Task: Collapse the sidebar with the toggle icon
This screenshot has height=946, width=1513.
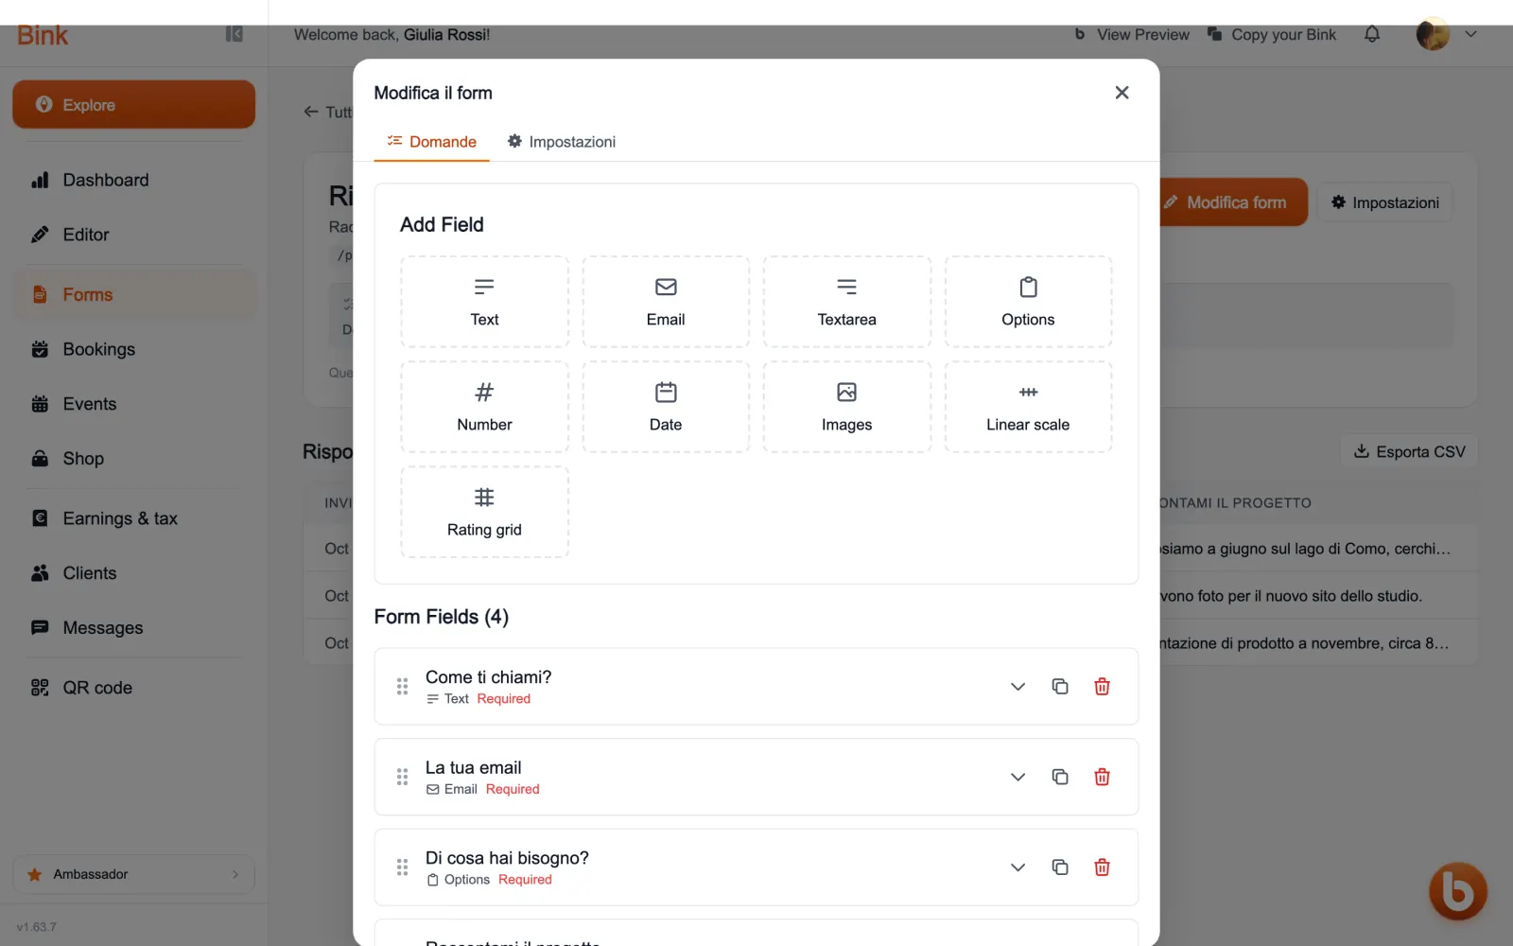Action: pyautogui.click(x=235, y=34)
